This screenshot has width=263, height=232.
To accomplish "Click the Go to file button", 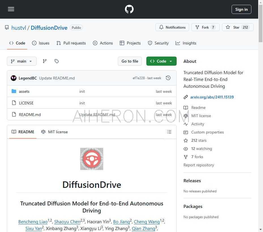I will click(130, 61).
